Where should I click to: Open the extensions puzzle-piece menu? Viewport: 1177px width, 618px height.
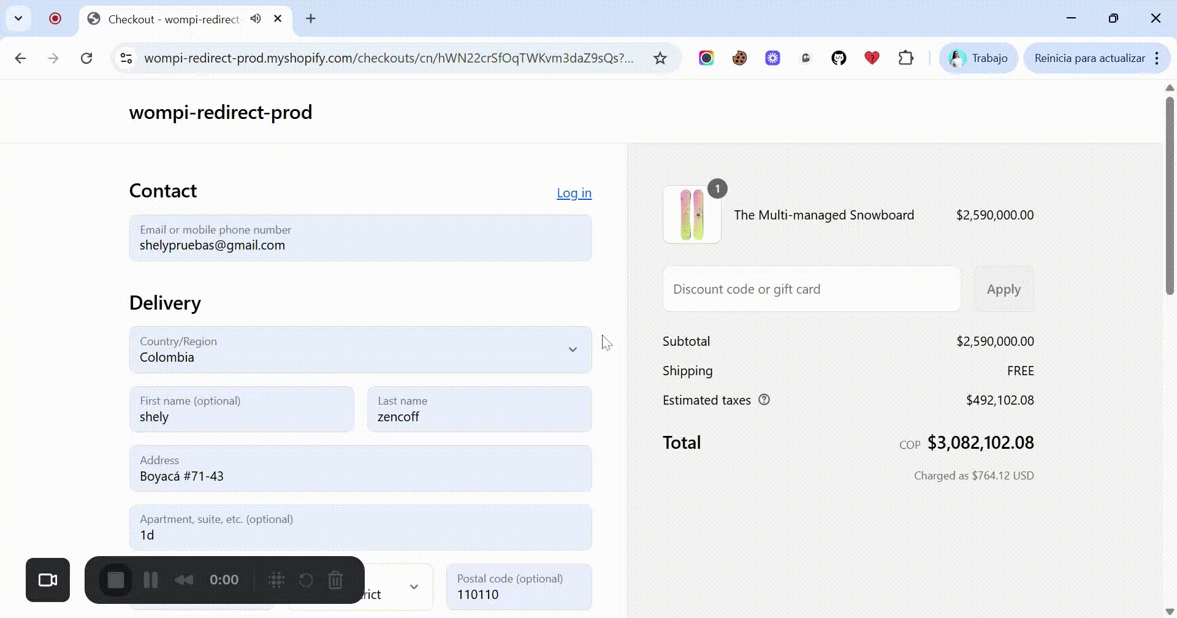coord(905,58)
